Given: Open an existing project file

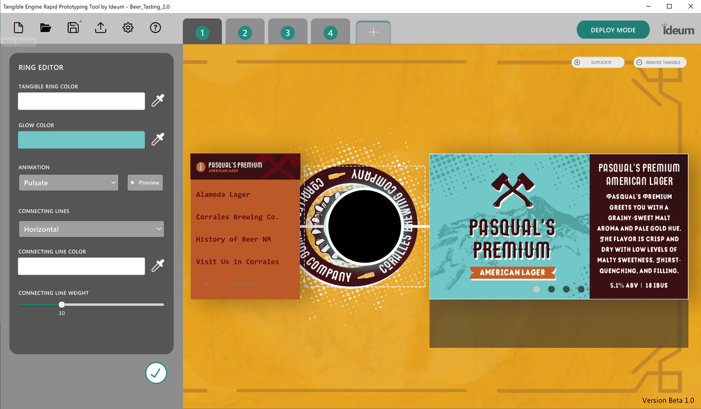Looking at the screenshot, I should click(x=45, y=27).
